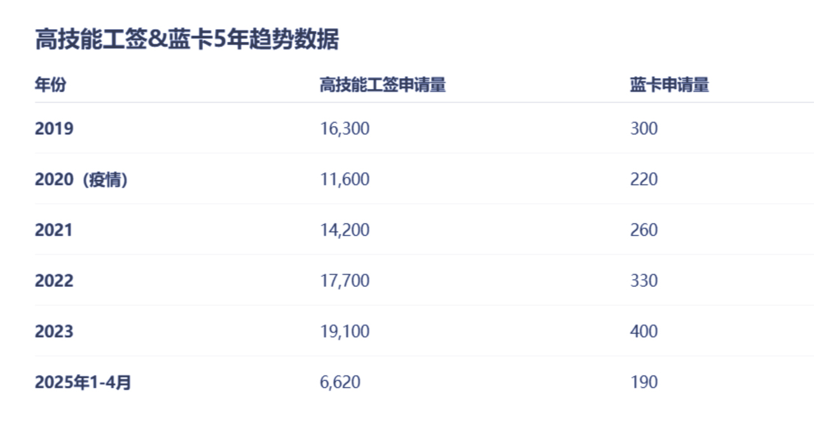814x425 pixels.
Task: Select the 11,600 work visa value
Action: 345,179
